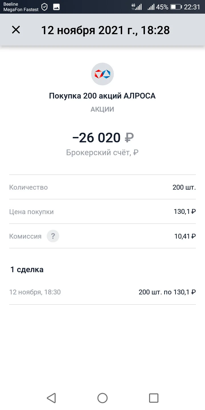This screenshot has width=205, height=410.
Task: Tap the total amount −26 020 ₽
Action: coord(103,138)
